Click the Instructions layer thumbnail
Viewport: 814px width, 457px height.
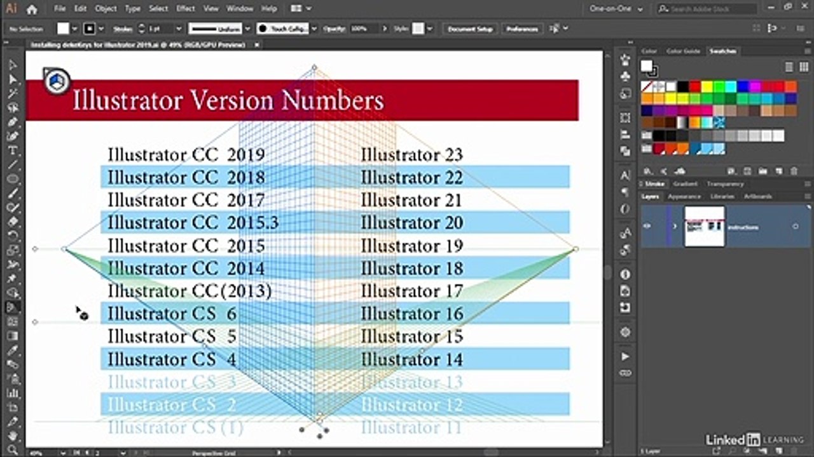coord(704,227)
